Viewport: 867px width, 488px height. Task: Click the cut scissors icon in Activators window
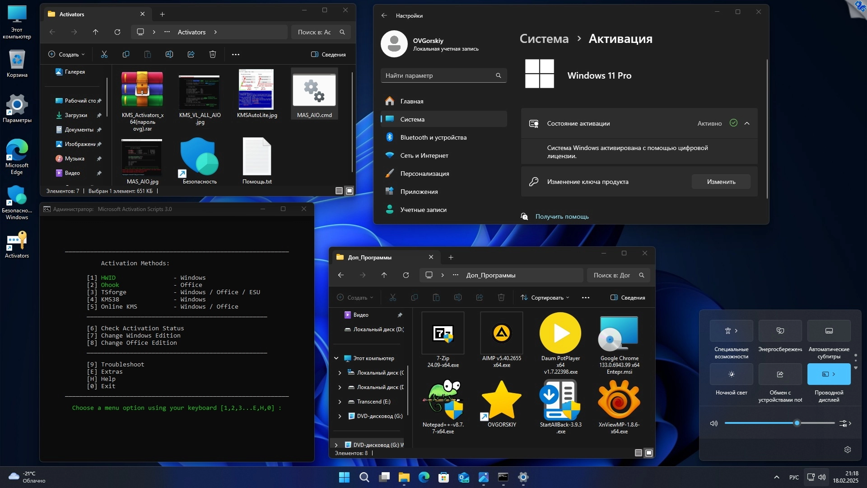pos(104,54)
